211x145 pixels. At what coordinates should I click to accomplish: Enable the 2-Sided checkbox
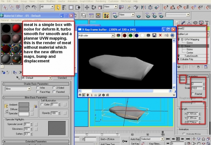click(54, 88)
